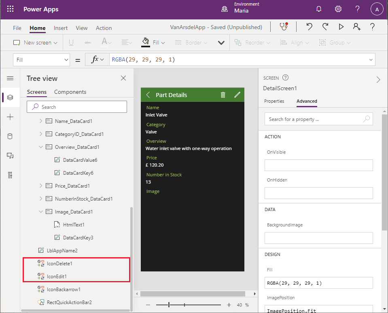
Task: Open the Advanced tools icon in sidebar
Action: coord(10,175)
